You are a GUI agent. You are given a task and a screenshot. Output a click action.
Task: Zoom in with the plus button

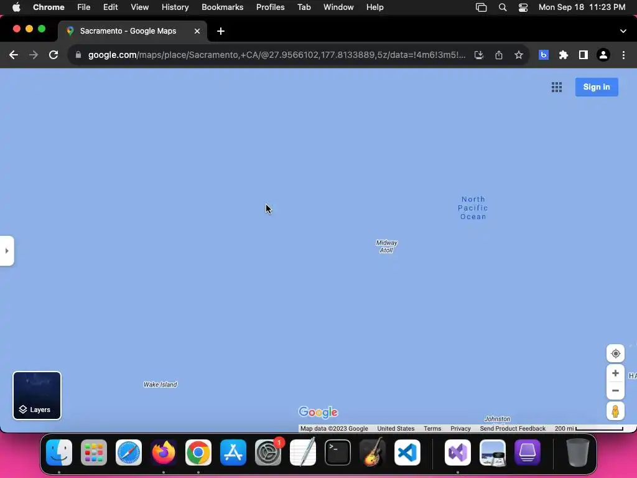615,373
